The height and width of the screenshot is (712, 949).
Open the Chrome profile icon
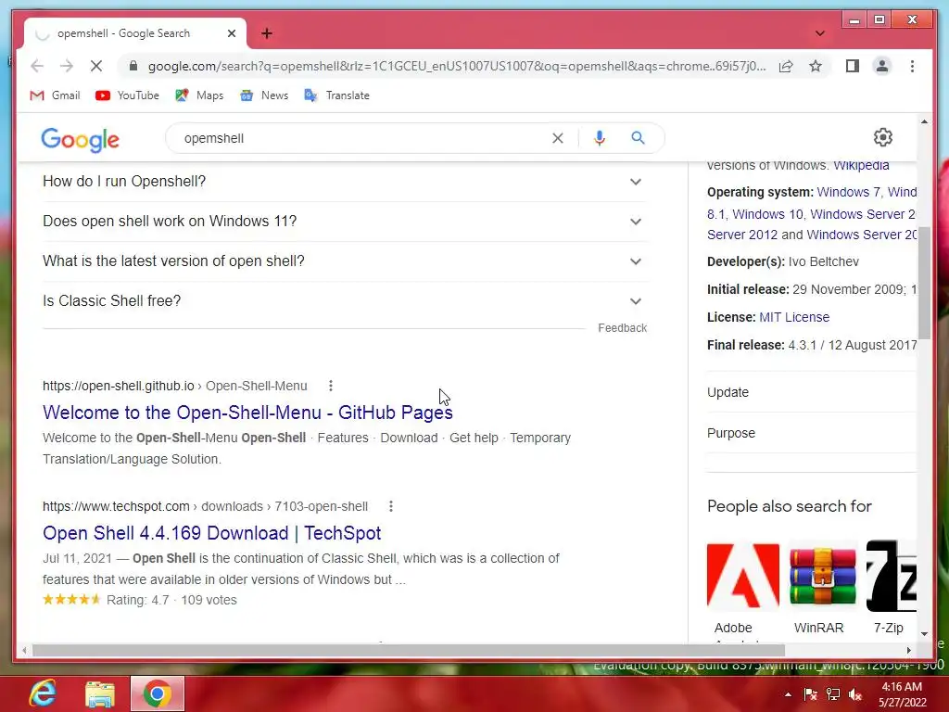[882, 66]
